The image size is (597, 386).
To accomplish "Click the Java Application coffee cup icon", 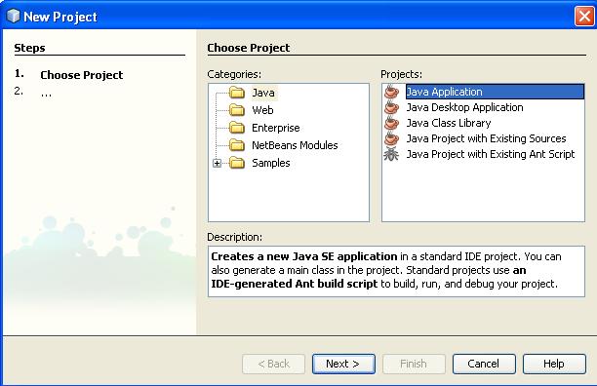I will pyautogui.click(x=391, y=92).
